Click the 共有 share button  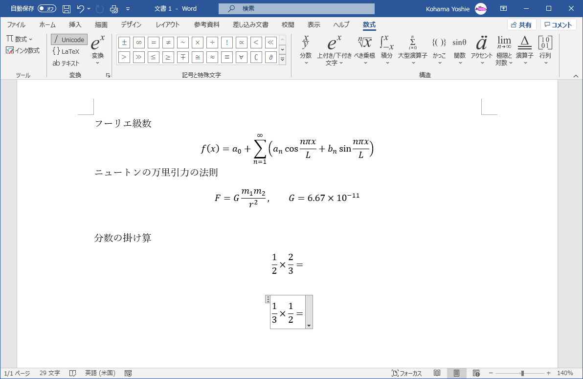pos(522,25)
